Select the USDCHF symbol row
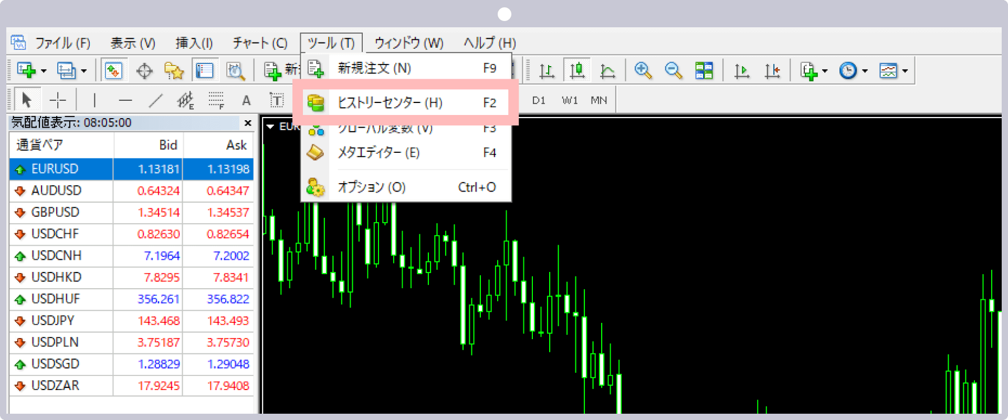The image size is (1008, 420). pyautogui.click(x=131, y=234)
